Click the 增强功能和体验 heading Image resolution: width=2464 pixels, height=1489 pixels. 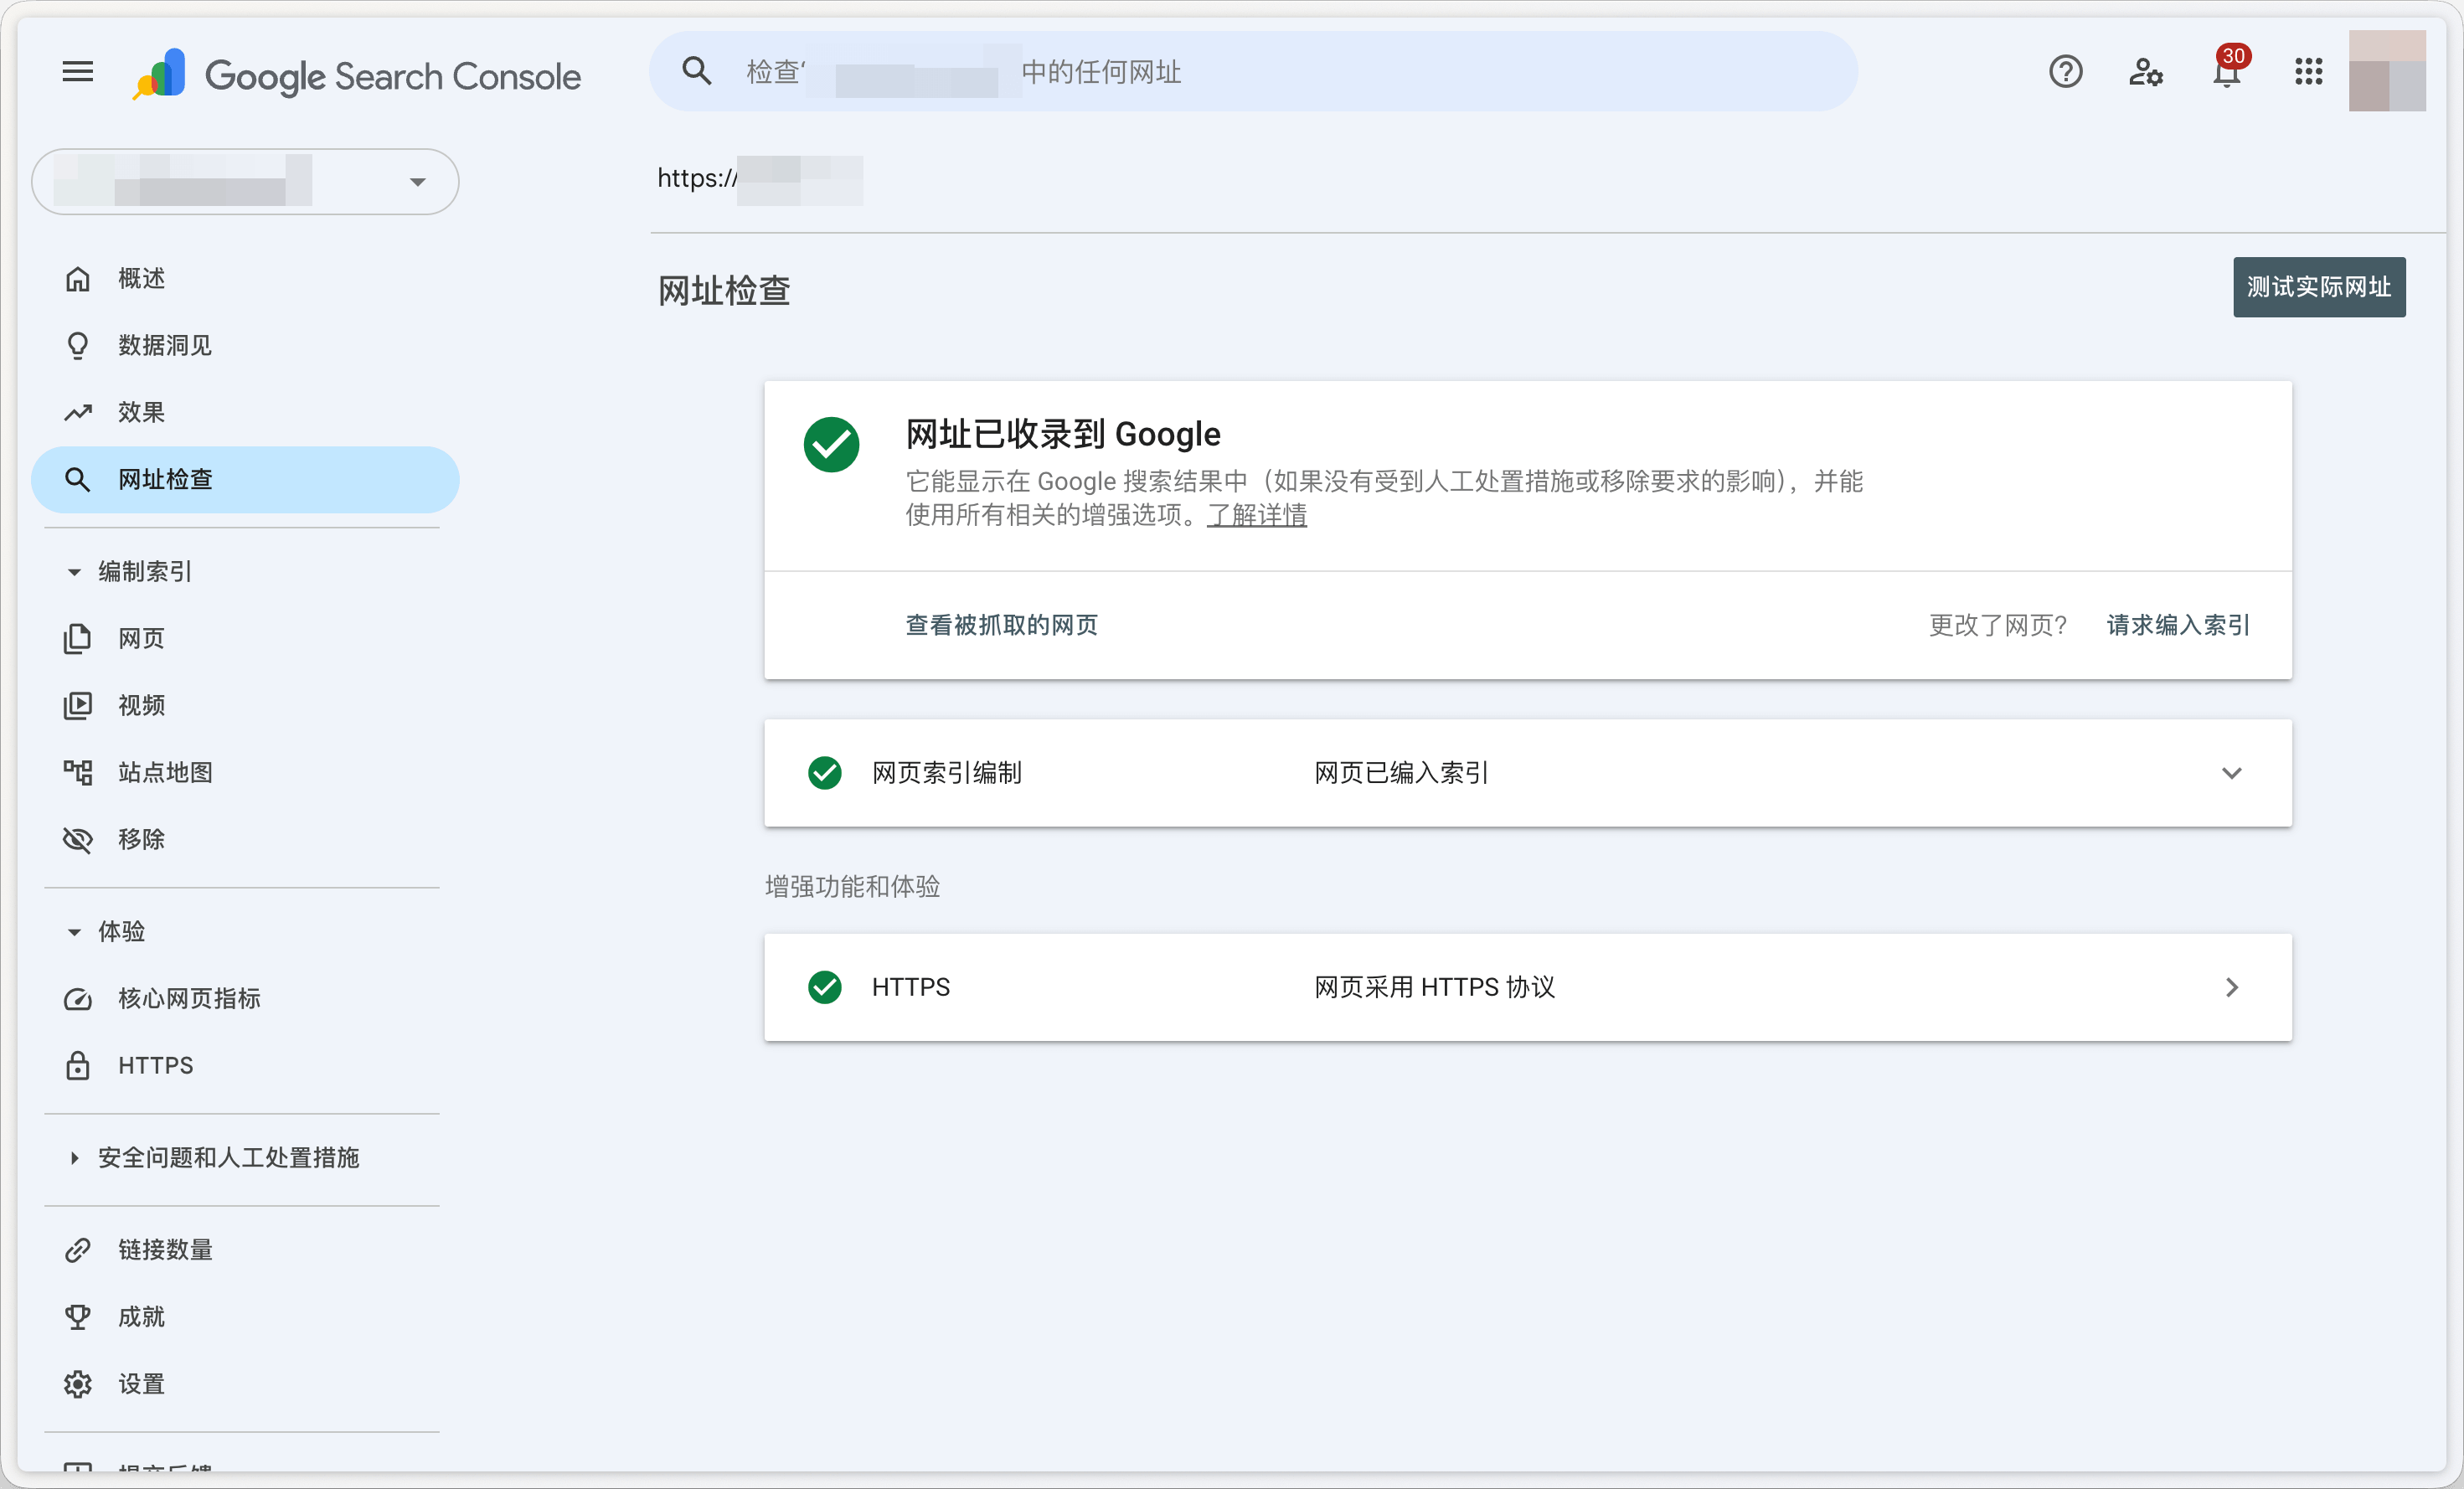click(x=852, y=886)
